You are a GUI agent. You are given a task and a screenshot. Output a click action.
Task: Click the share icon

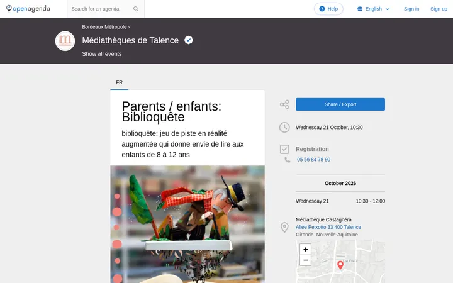coord(284,104)
